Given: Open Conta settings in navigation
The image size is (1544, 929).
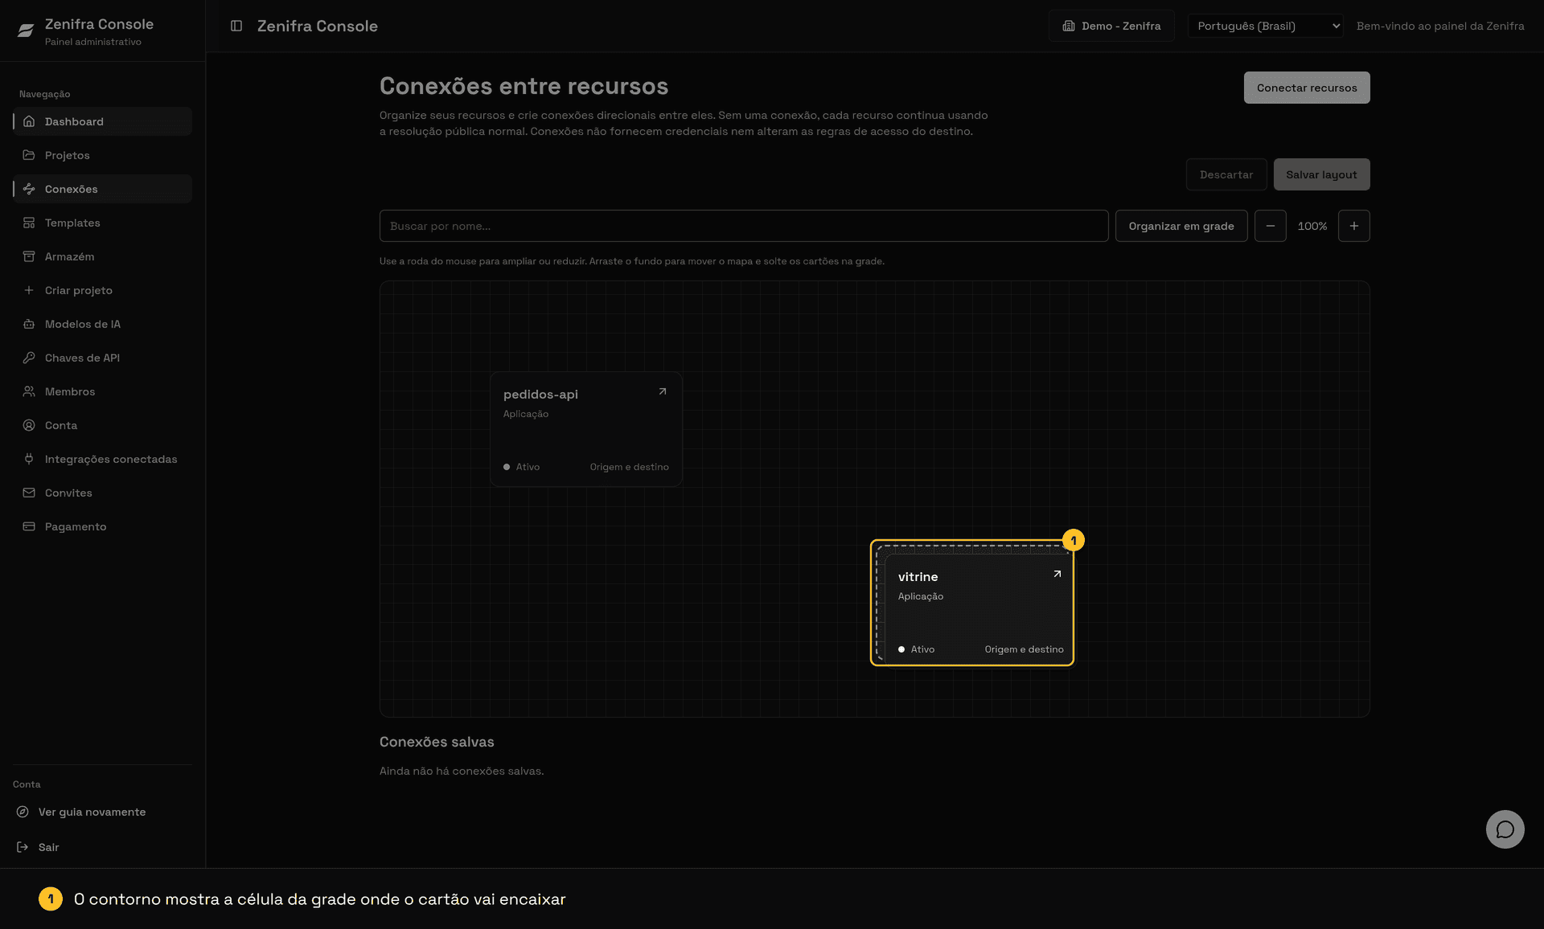Looking at the screenshot, I should 103,425.
